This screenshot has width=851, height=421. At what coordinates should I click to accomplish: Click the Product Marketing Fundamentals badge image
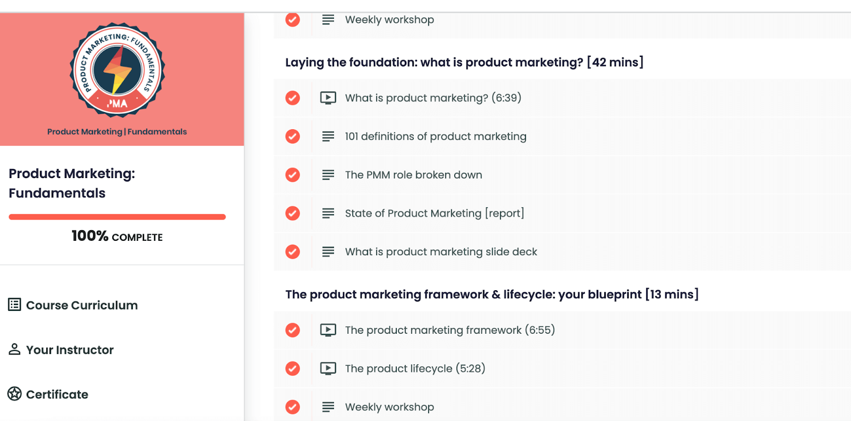(x=118, y=70)
